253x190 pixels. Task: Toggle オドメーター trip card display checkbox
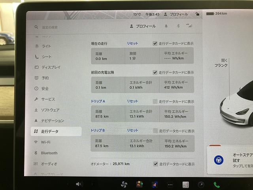(155, 163)
